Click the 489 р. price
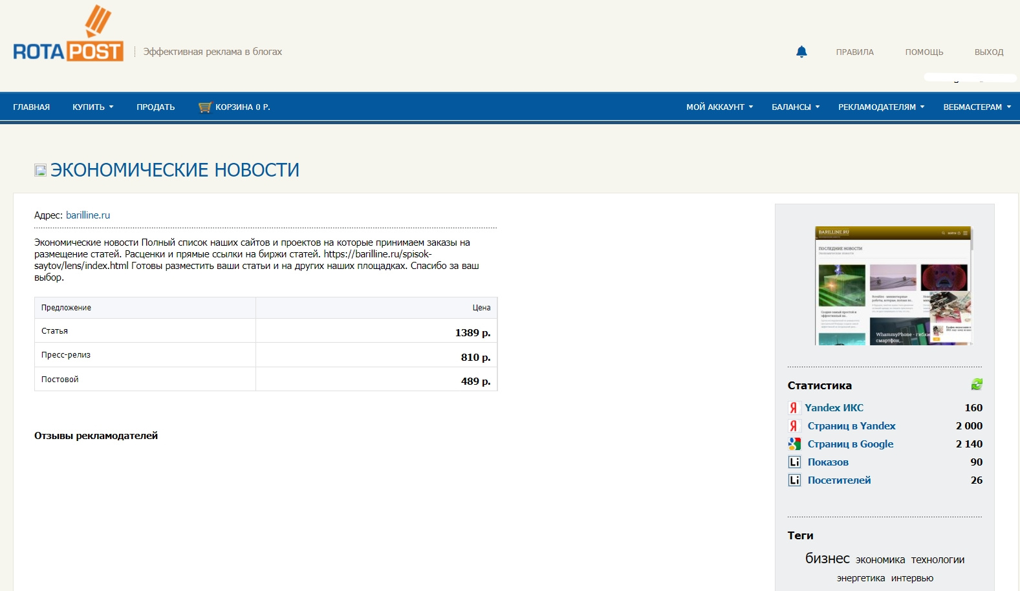The width and height of the screenshot is (1020, 591). 475,381
